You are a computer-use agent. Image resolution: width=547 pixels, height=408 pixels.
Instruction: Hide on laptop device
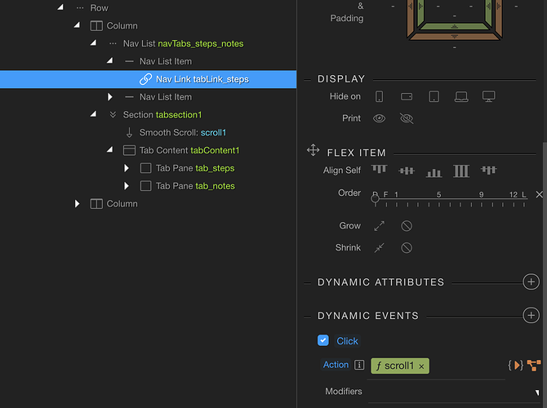pos(461,96)
